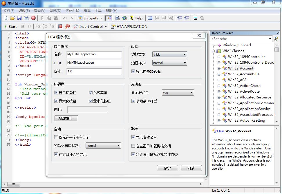Toggle the Object Browser panel icon

click(109, 18)
